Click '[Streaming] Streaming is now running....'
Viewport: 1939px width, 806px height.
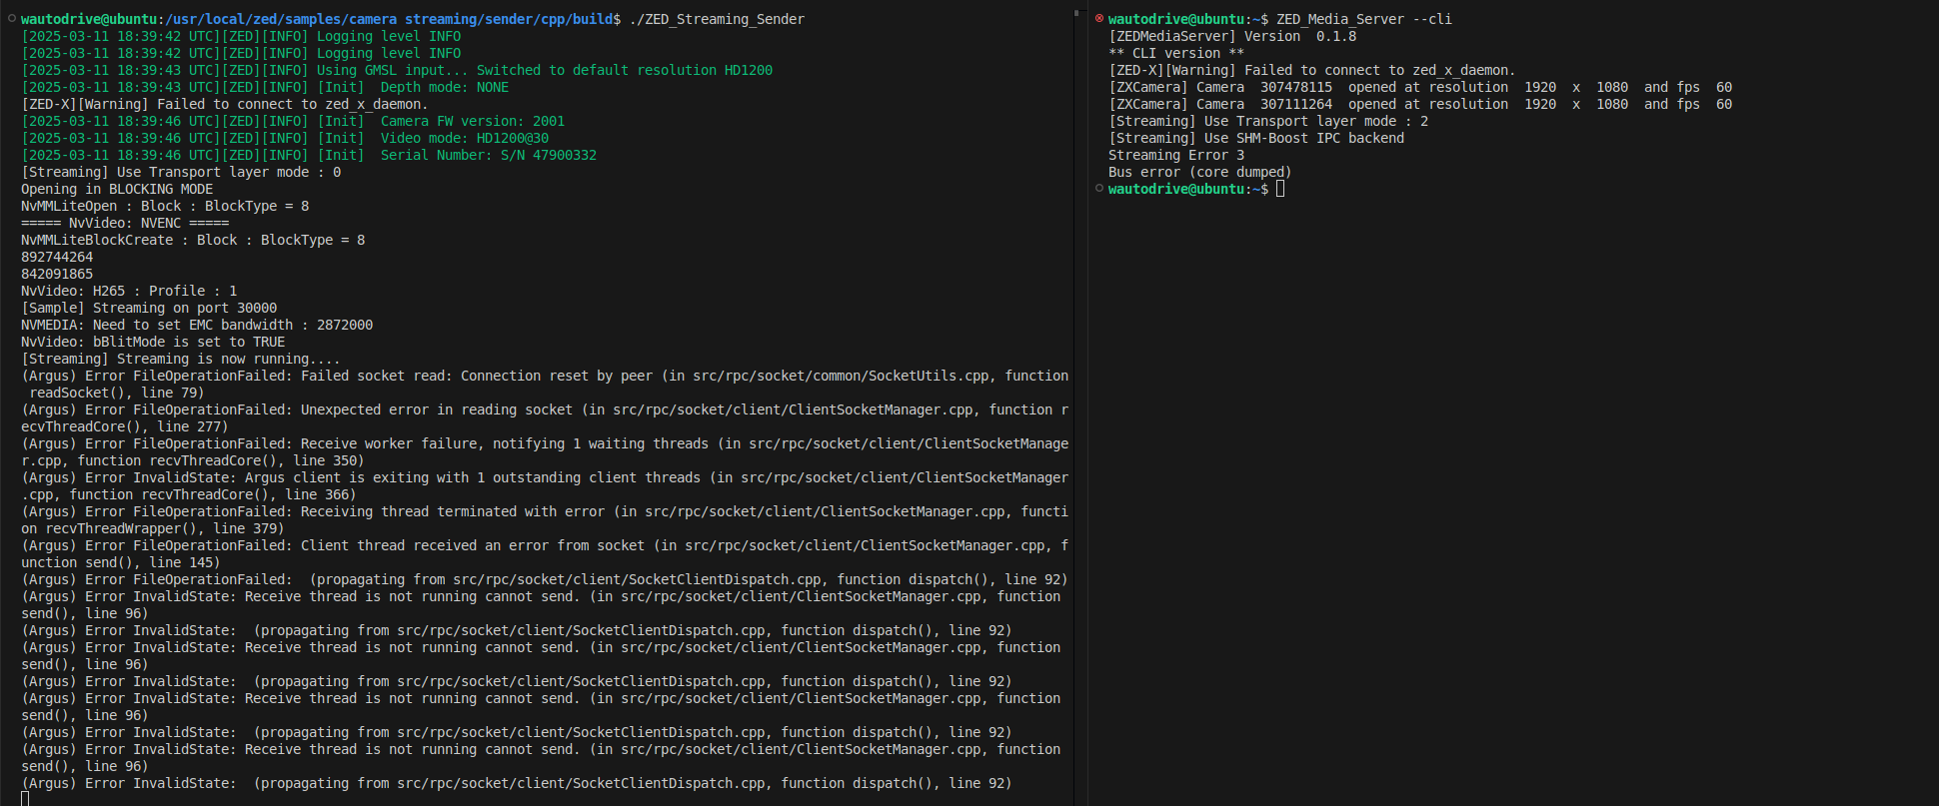[x=181, y=359]
